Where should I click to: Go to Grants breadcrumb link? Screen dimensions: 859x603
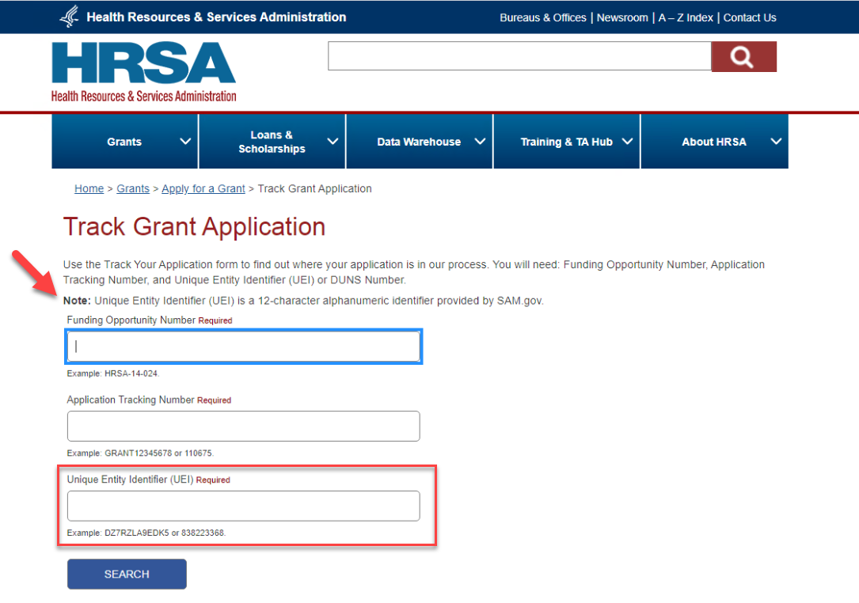click(x=132, y=188)
